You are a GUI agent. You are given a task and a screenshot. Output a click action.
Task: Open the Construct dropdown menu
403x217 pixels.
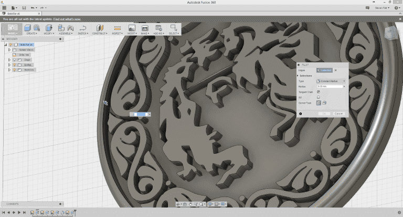tap(100, 33)
